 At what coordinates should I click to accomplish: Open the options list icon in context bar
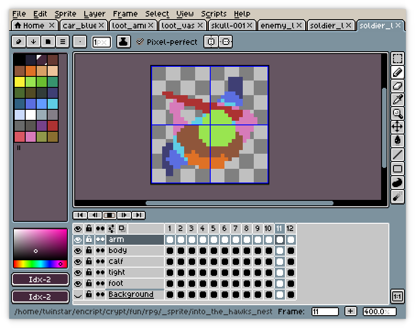(62, 42)
